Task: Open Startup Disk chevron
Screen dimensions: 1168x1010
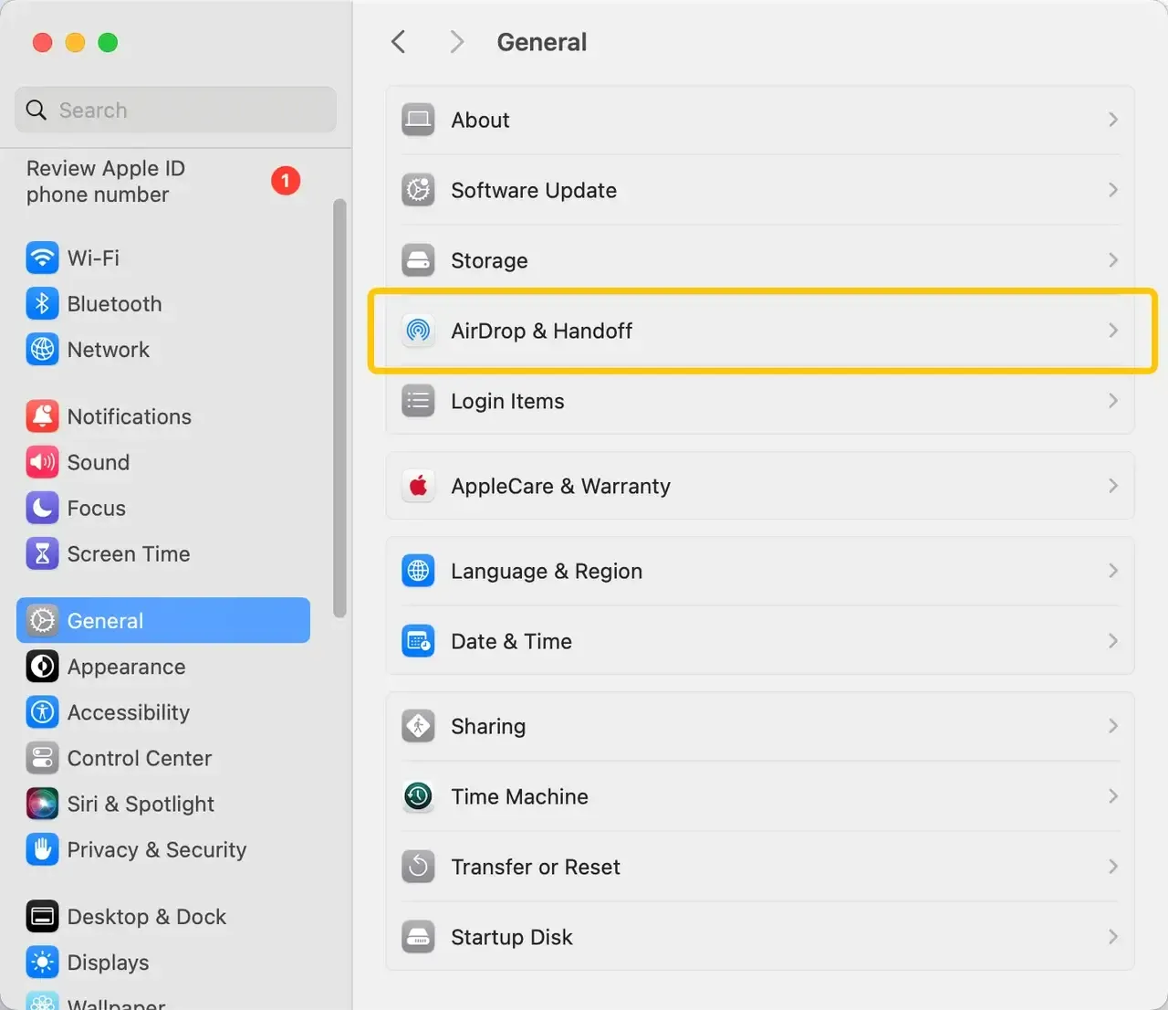Action: [x=1113, y=937]
